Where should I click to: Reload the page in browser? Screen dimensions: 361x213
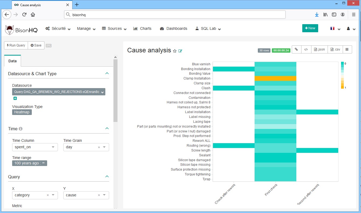tap(24, 15)
